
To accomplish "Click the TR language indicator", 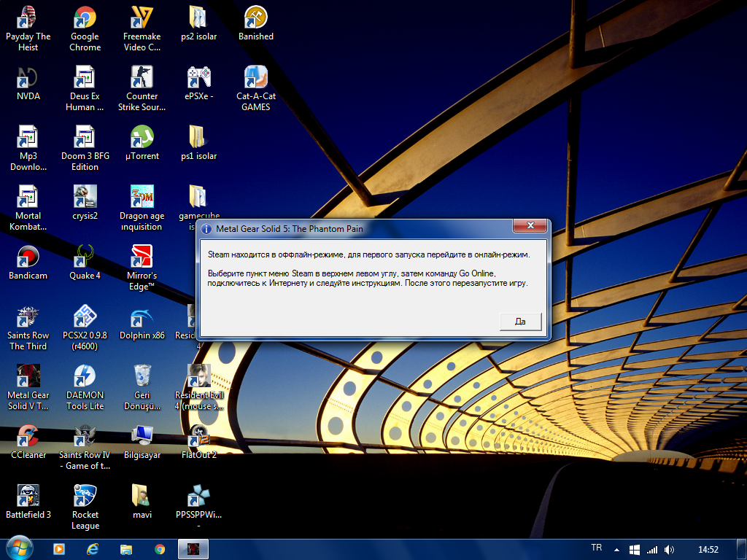I will [597, 548].
